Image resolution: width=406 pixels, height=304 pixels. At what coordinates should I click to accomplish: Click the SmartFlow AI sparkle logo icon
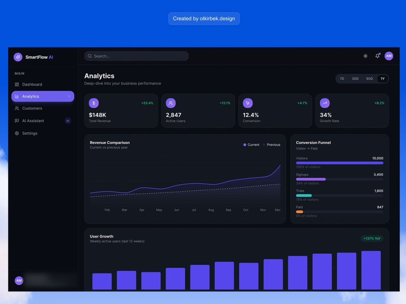click(18, 57)
